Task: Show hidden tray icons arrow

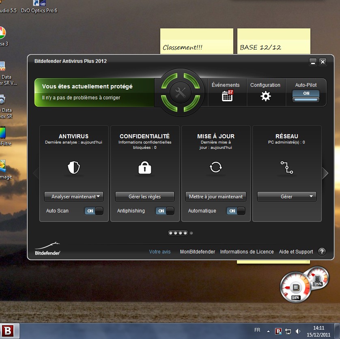Action: pos(268,331)
